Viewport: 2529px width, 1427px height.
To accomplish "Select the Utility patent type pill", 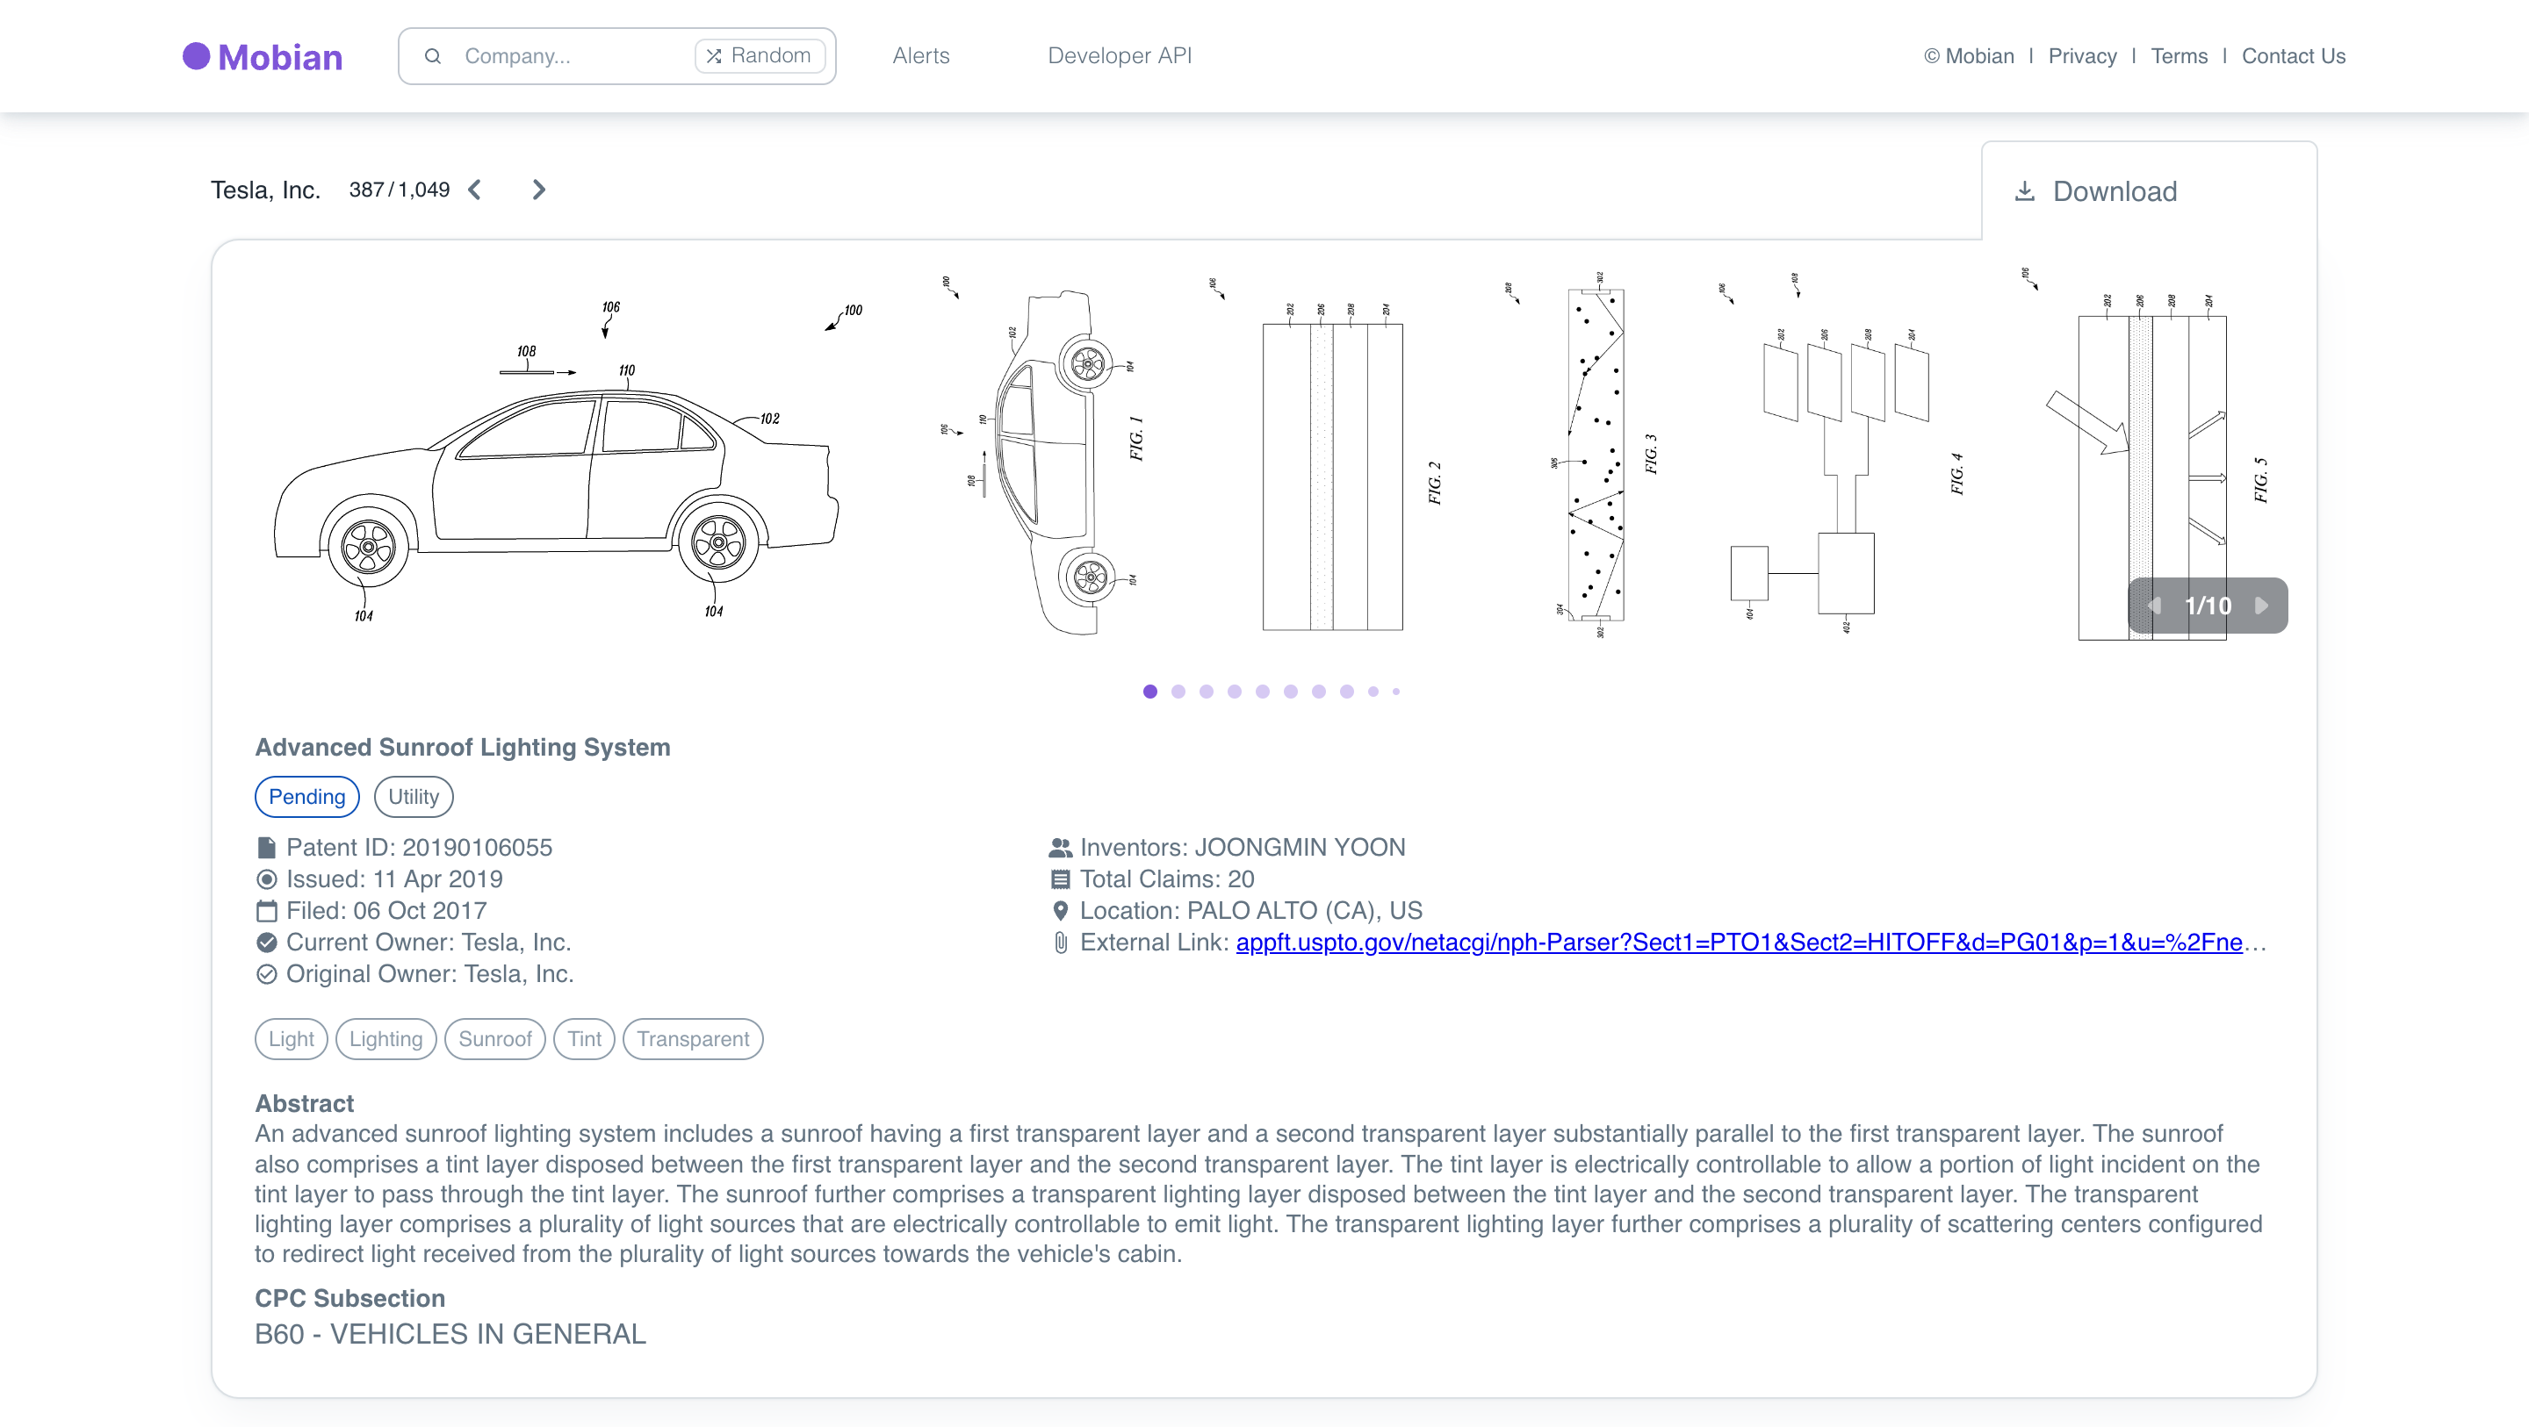I will click(413, 796).
